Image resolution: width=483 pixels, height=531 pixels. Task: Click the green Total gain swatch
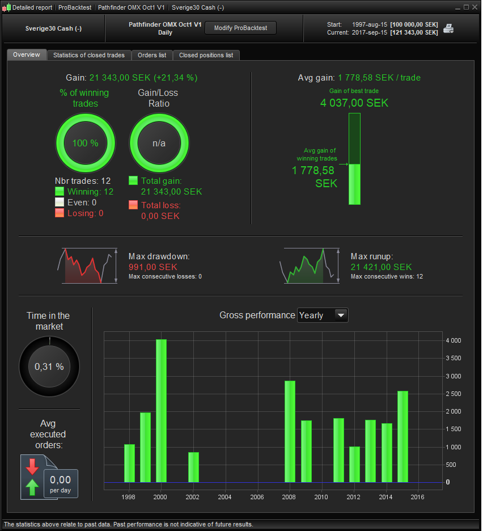click(133, 180)
